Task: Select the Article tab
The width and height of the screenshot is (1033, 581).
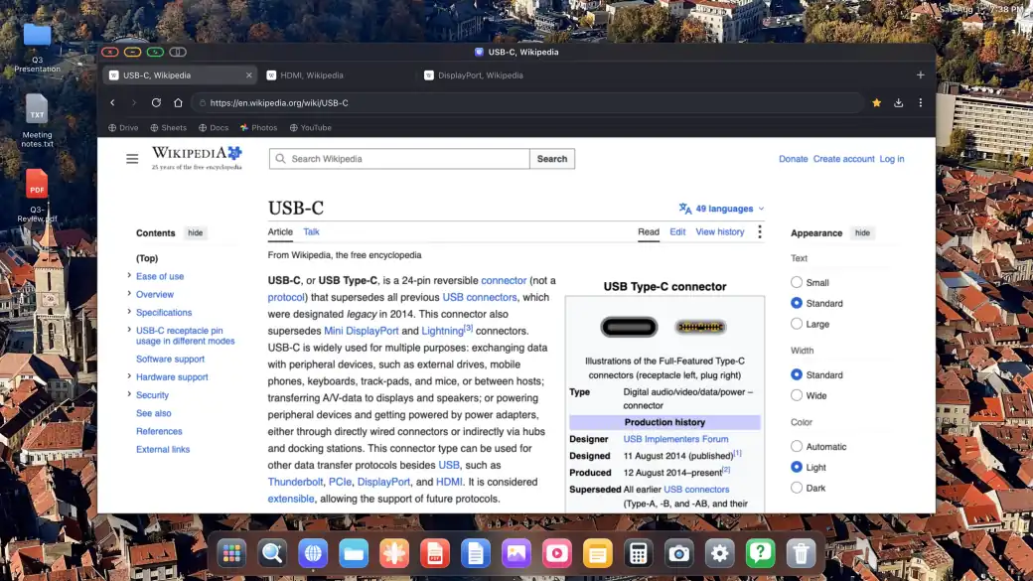Action: point(280,231)
